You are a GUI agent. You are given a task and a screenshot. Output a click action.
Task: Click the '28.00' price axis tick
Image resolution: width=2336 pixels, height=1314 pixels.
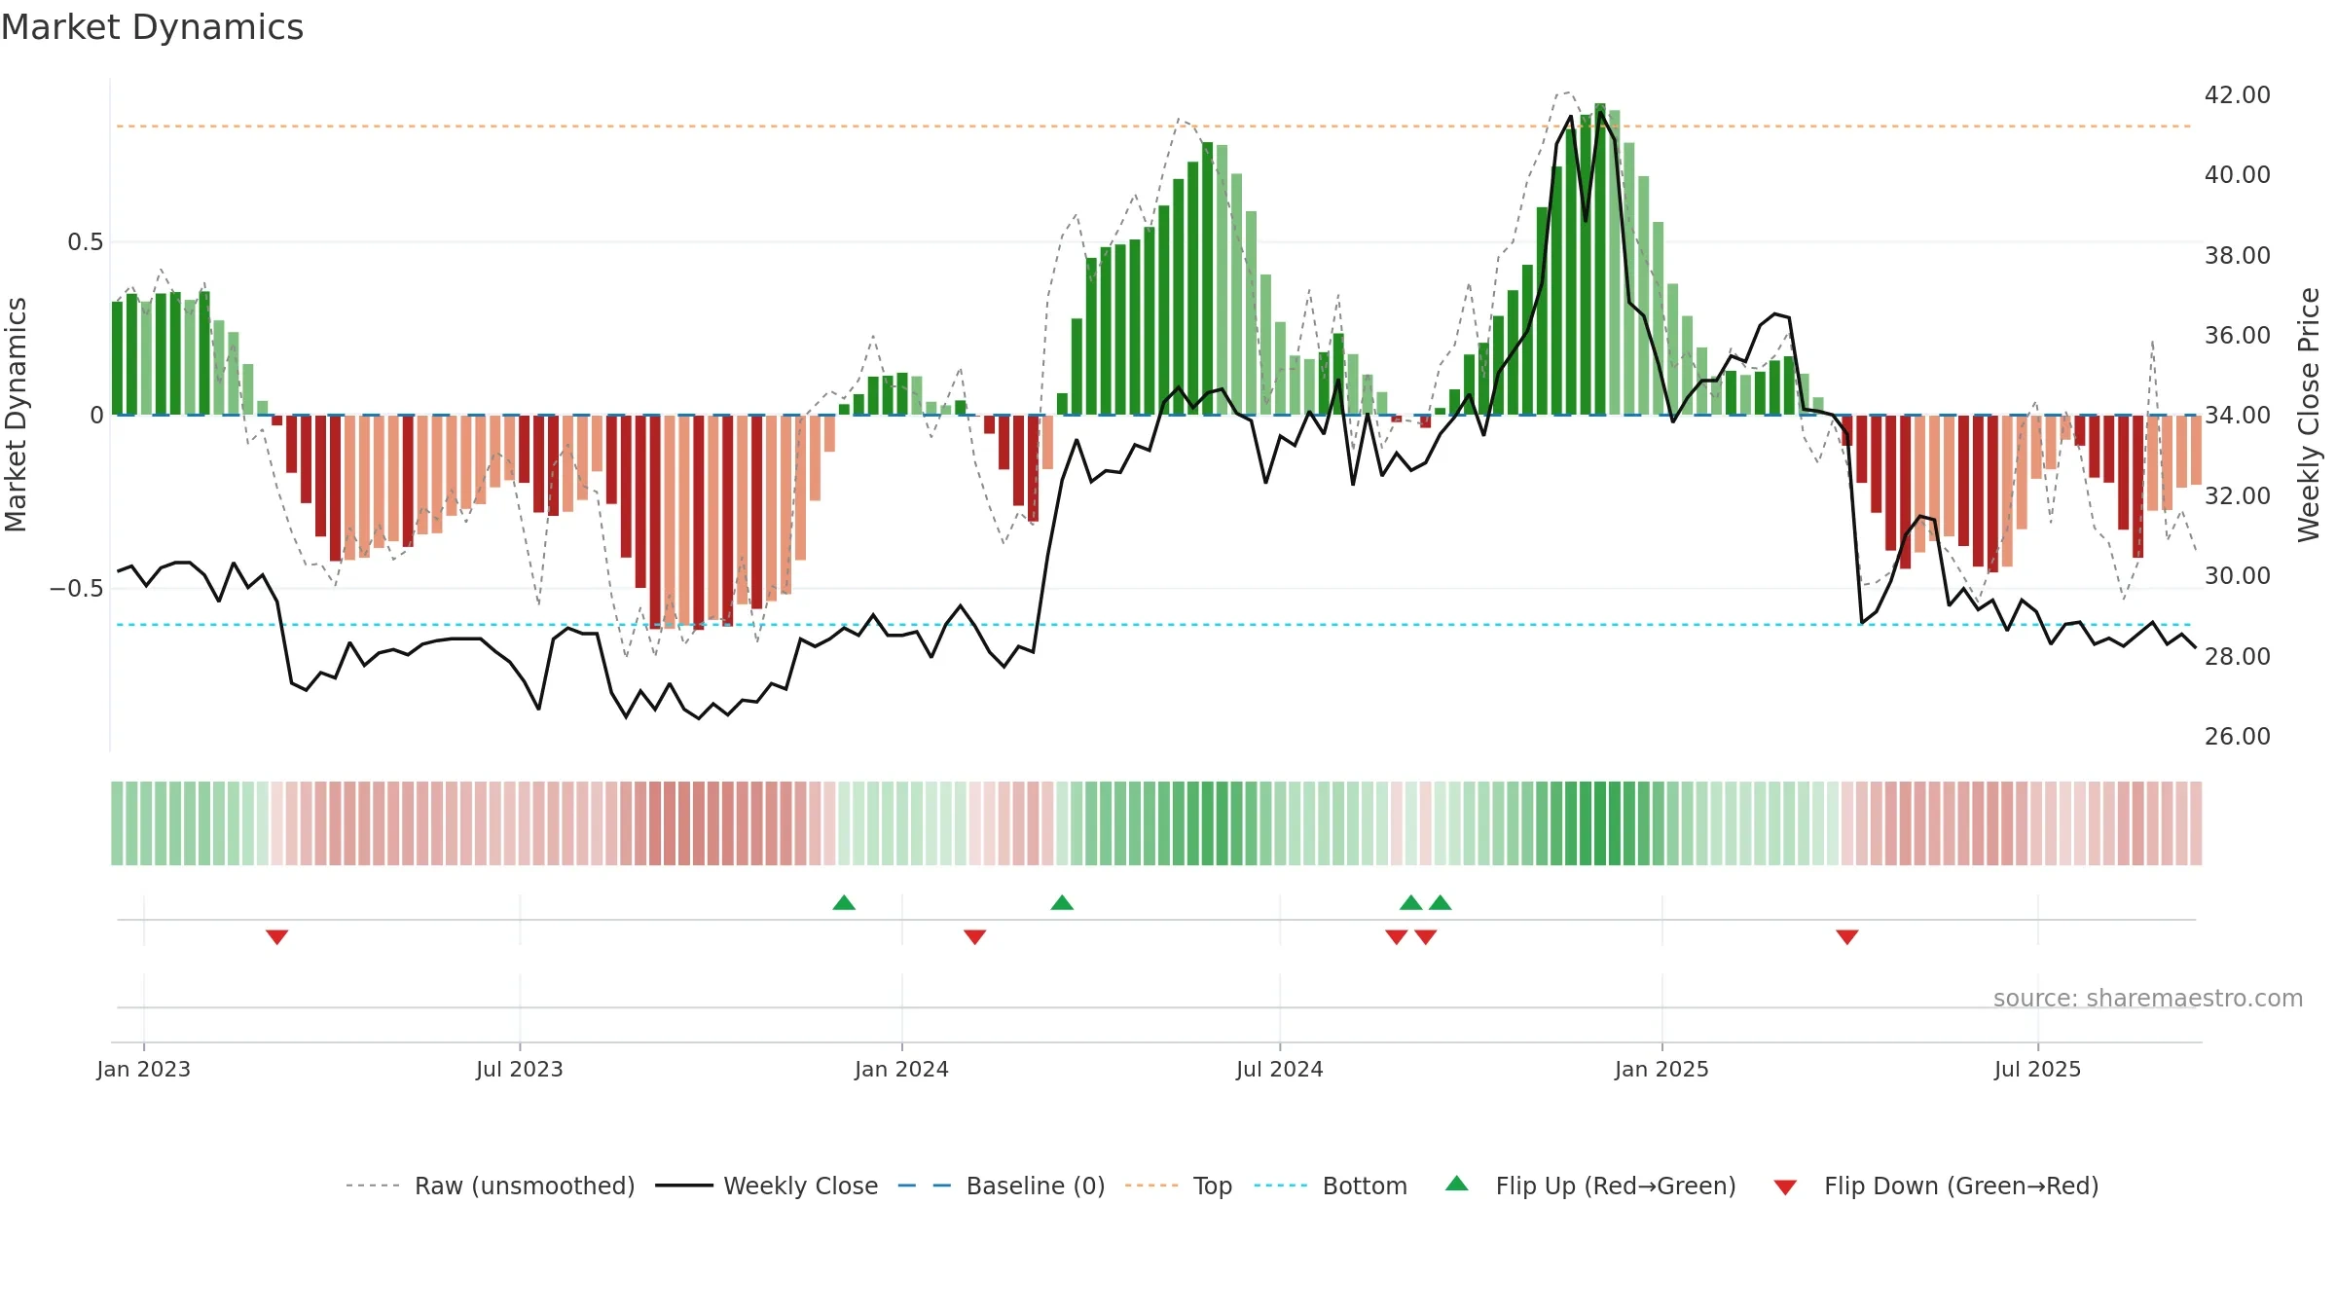(x=2238, y=656)
